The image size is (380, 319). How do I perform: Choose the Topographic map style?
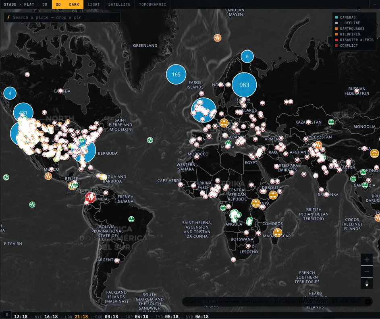(x=152, y=4)
